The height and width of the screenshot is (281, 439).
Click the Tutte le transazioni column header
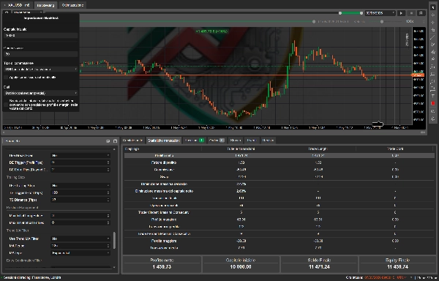click(241, 149)
